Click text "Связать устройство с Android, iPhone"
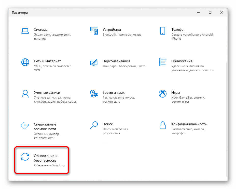 point(192,37)
